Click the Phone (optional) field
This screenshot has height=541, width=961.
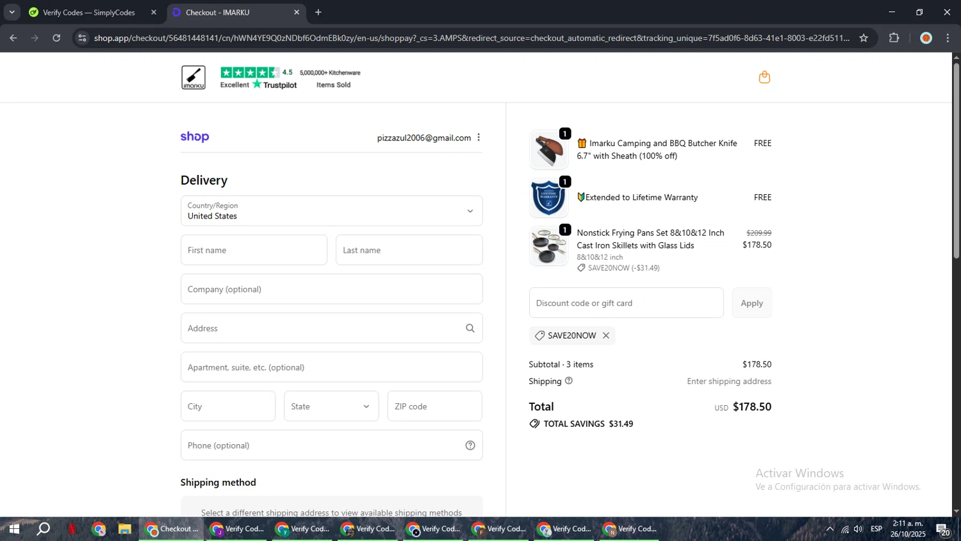331,445
